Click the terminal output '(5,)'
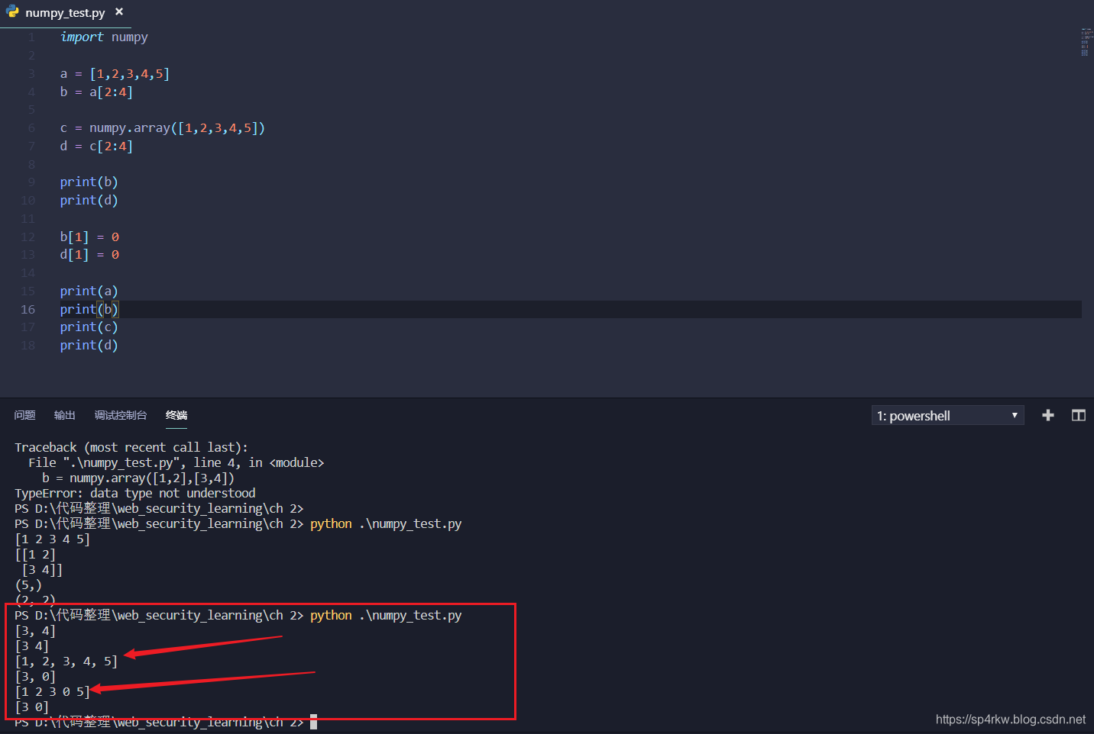The width and height of the screenshot is (1094, 734). click(28, 585)
